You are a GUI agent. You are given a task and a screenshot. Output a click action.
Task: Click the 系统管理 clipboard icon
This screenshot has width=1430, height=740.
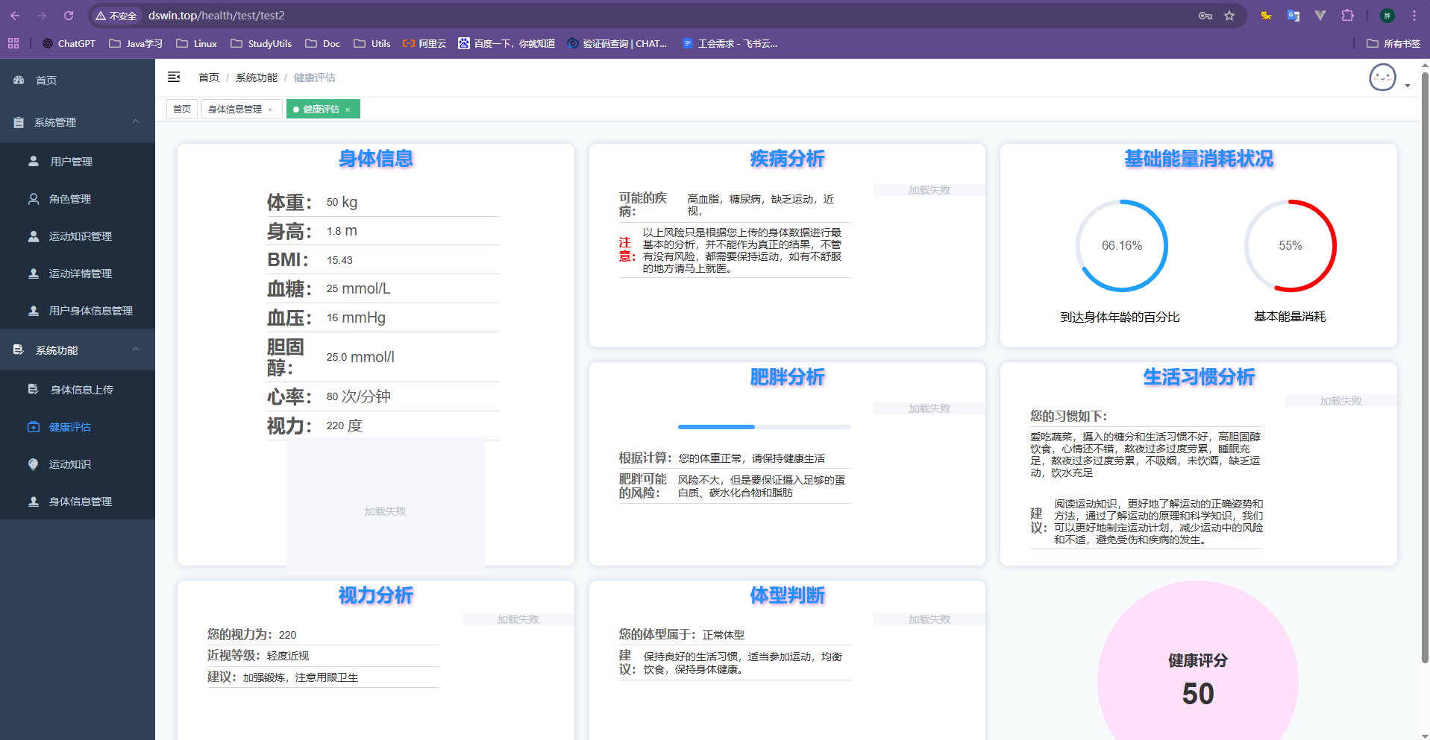[19, 122]
